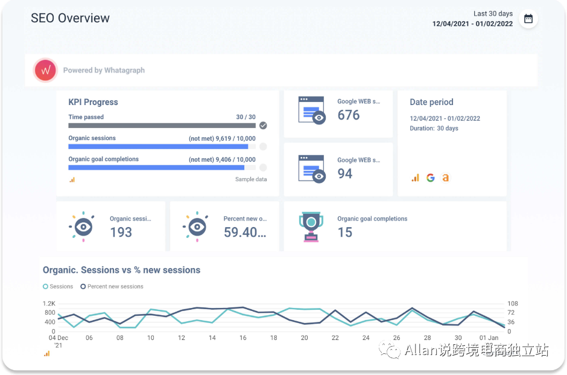Click the SEO Overview title

[x=70, y=18]
